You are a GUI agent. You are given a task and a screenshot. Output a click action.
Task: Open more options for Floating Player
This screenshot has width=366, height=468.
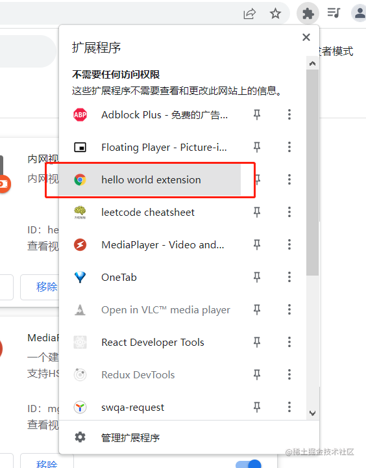(x=289, y=147)
